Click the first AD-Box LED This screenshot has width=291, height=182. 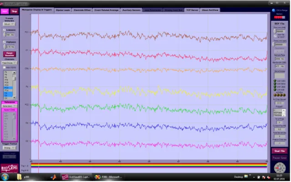[275, 95]
